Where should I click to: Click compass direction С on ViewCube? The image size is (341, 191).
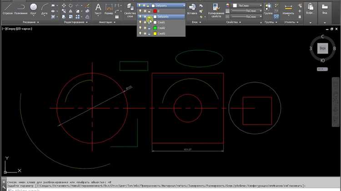coord(322,37)
